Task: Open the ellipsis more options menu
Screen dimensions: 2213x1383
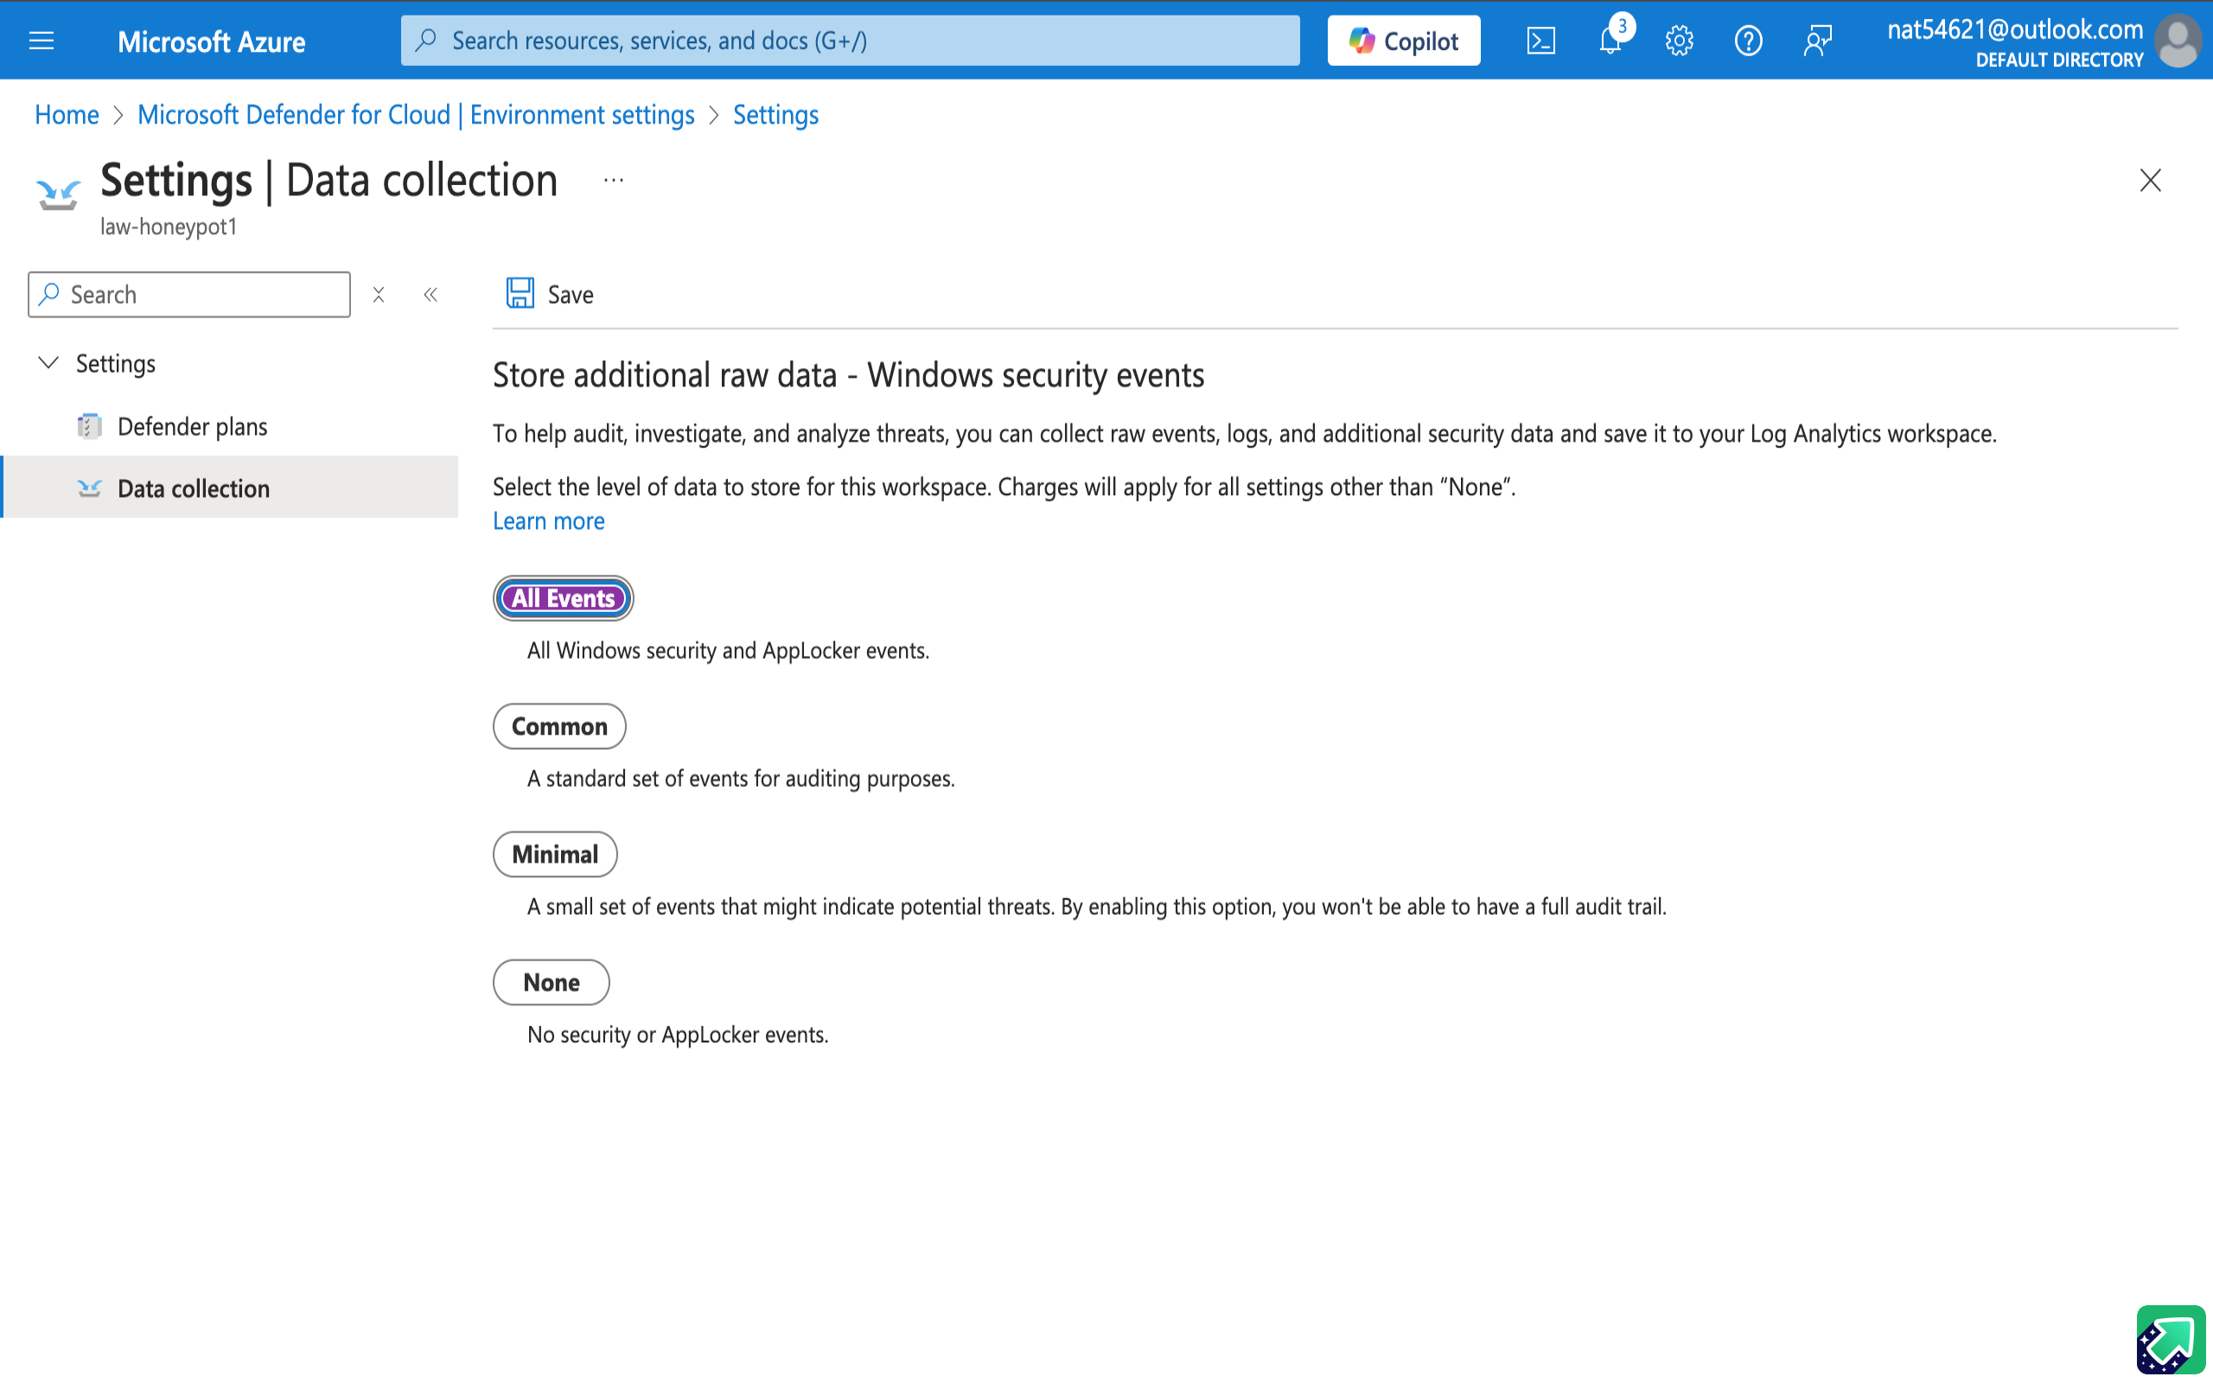Action: pos(614,180)
